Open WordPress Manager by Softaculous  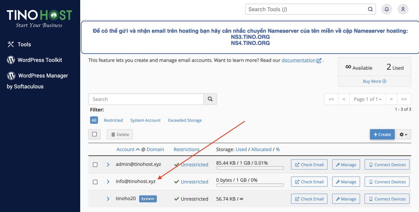point(37,81)
